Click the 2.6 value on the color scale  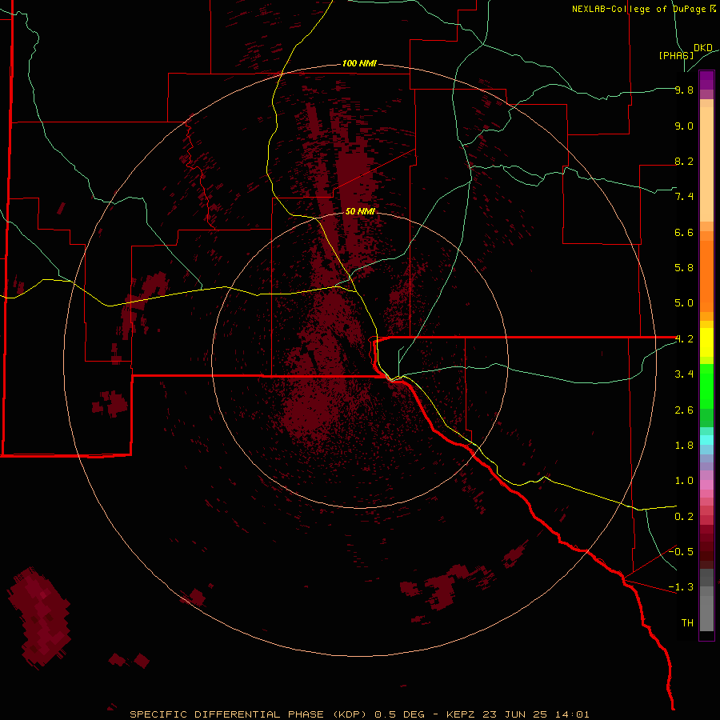(x=684, y=410)
